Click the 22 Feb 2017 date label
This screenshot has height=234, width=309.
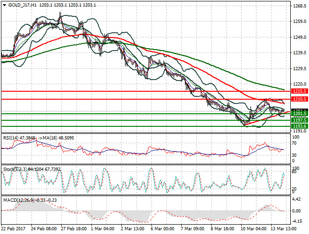click(14, 229)
